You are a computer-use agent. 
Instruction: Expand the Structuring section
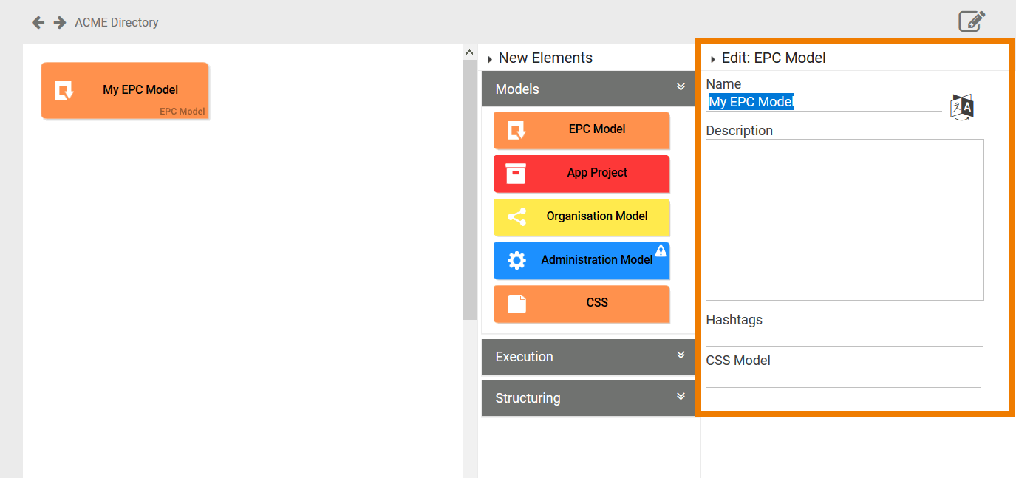tap(681, 397)
